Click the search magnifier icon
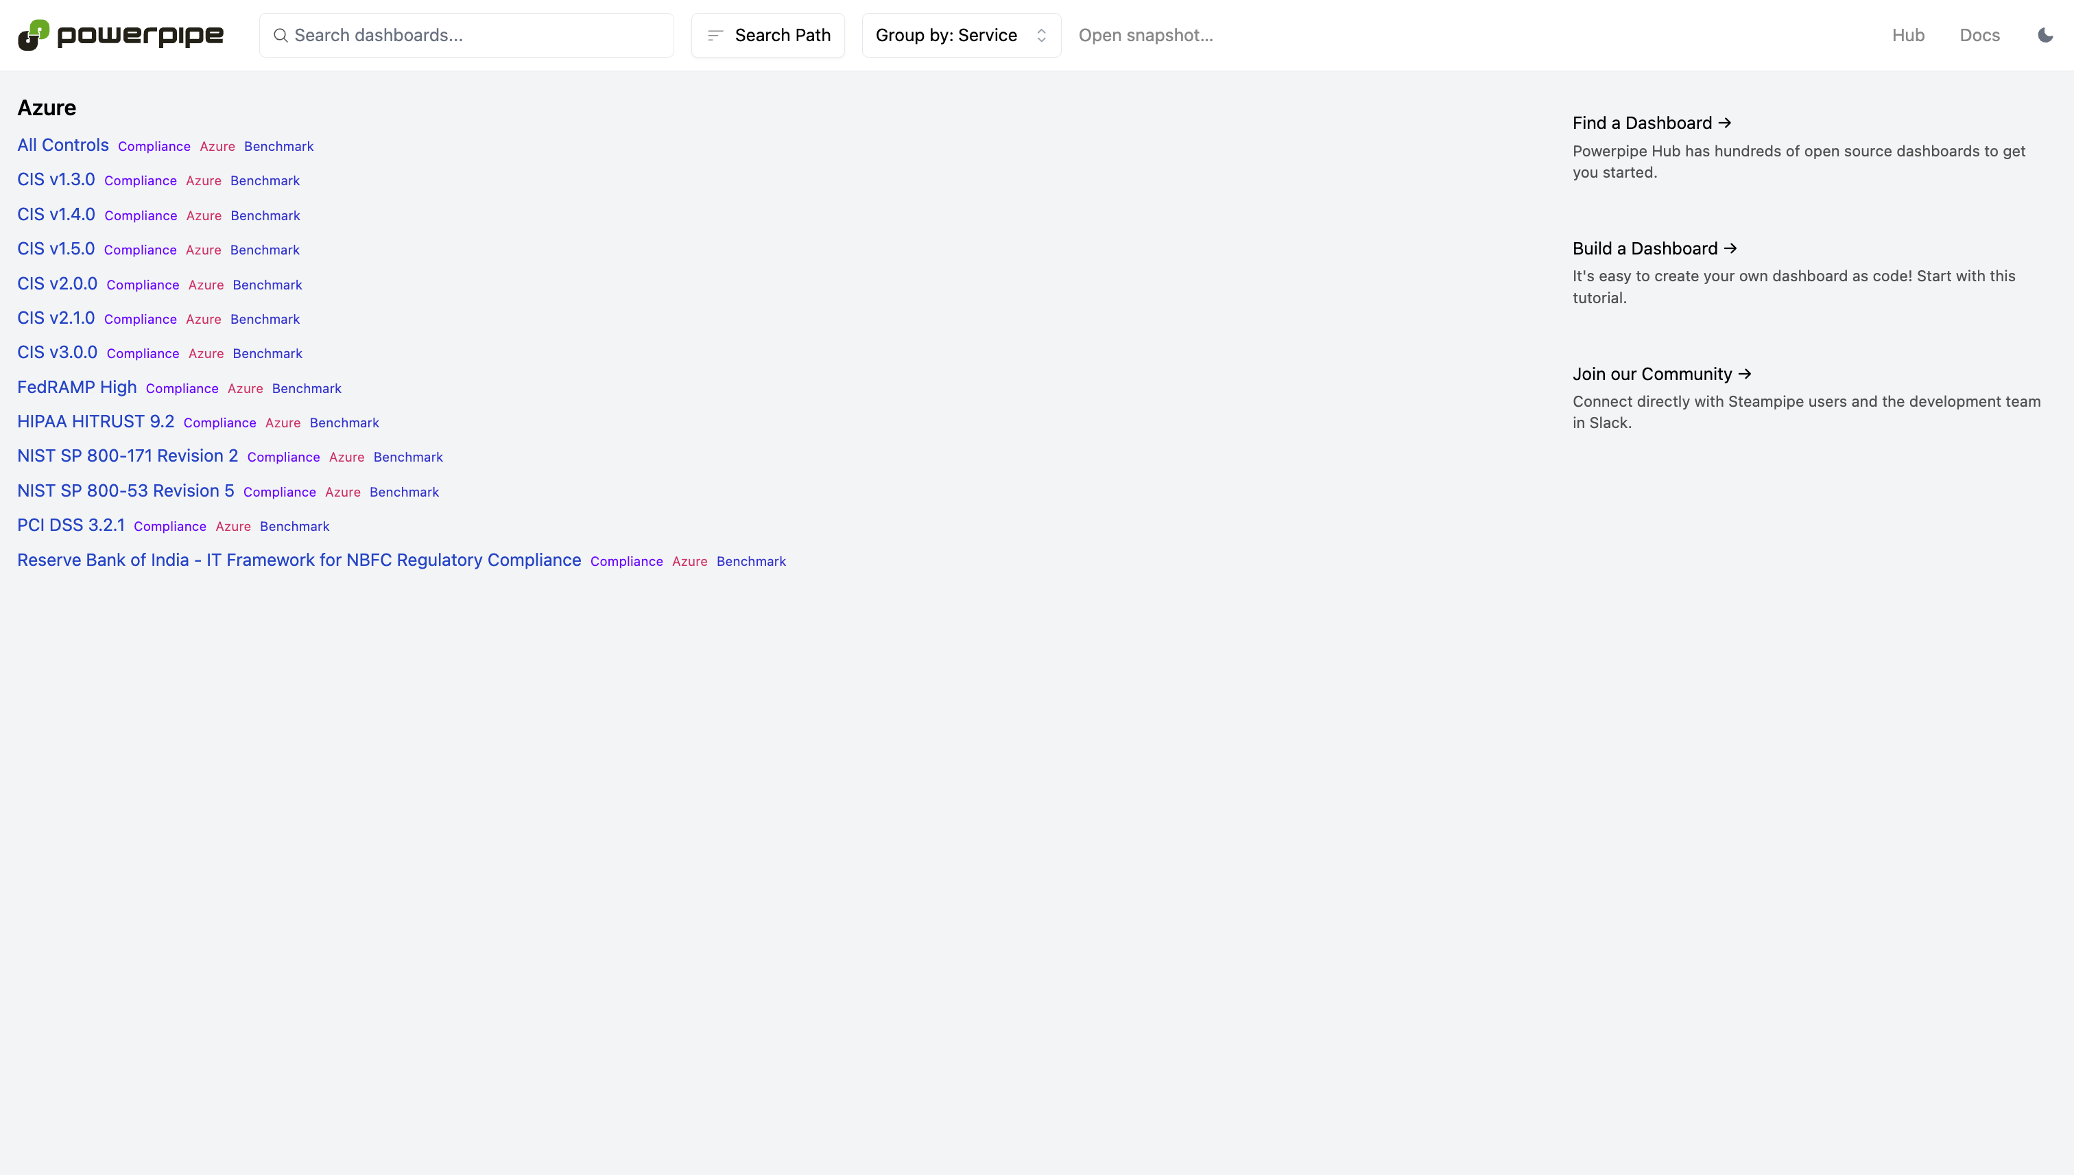This screenshot has height=1175, width=2074. point(280,36)
